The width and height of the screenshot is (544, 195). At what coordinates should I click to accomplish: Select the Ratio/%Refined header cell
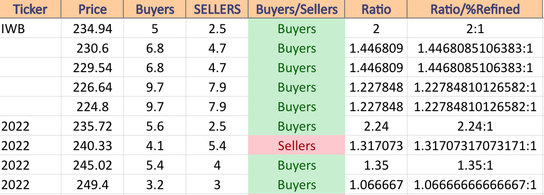(x=475, y=9)
